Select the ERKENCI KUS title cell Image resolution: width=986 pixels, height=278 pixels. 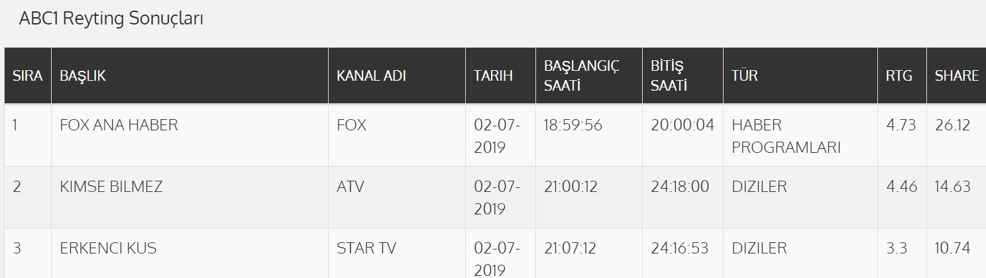108,248
